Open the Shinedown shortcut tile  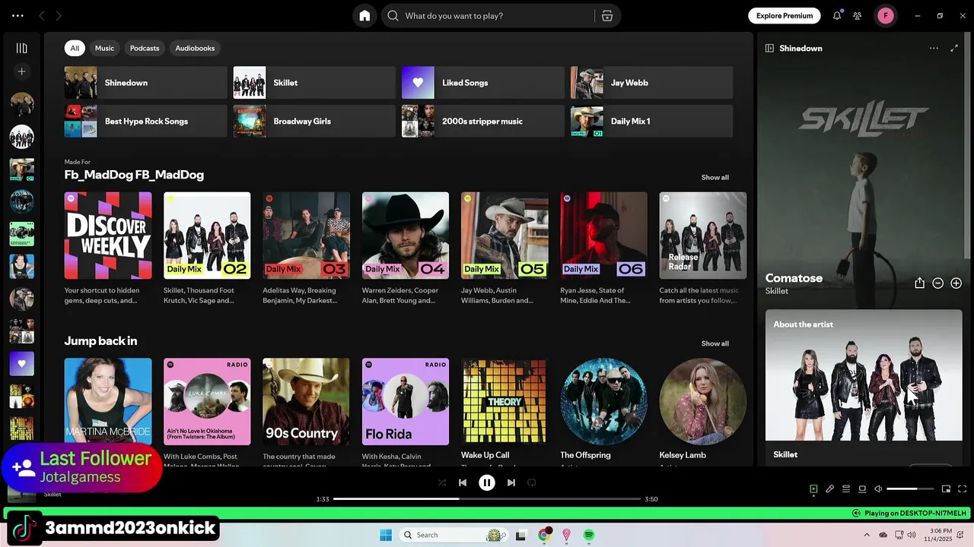tap(146, 83)
